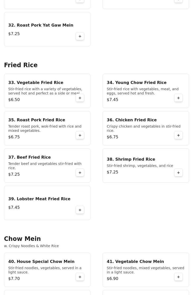Screen dimensions: 193x295
Task: Select the Fried Rice section heading
Action: 21,65
